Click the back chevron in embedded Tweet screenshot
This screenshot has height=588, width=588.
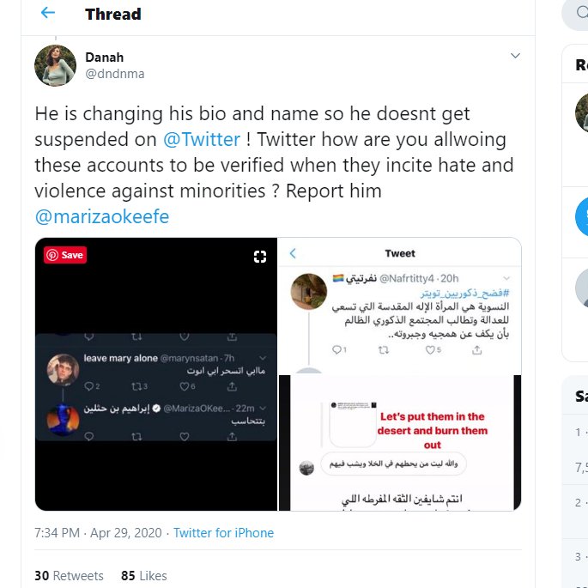(x=293, y=253)
